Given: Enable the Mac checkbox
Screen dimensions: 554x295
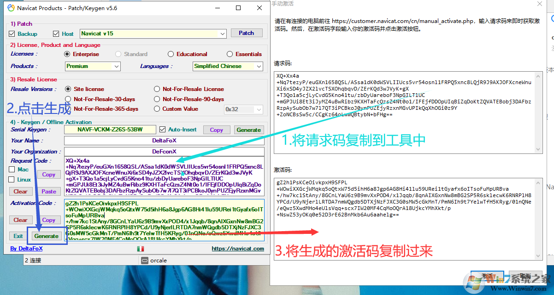Looking at the screenshot, I should [12, 169].
